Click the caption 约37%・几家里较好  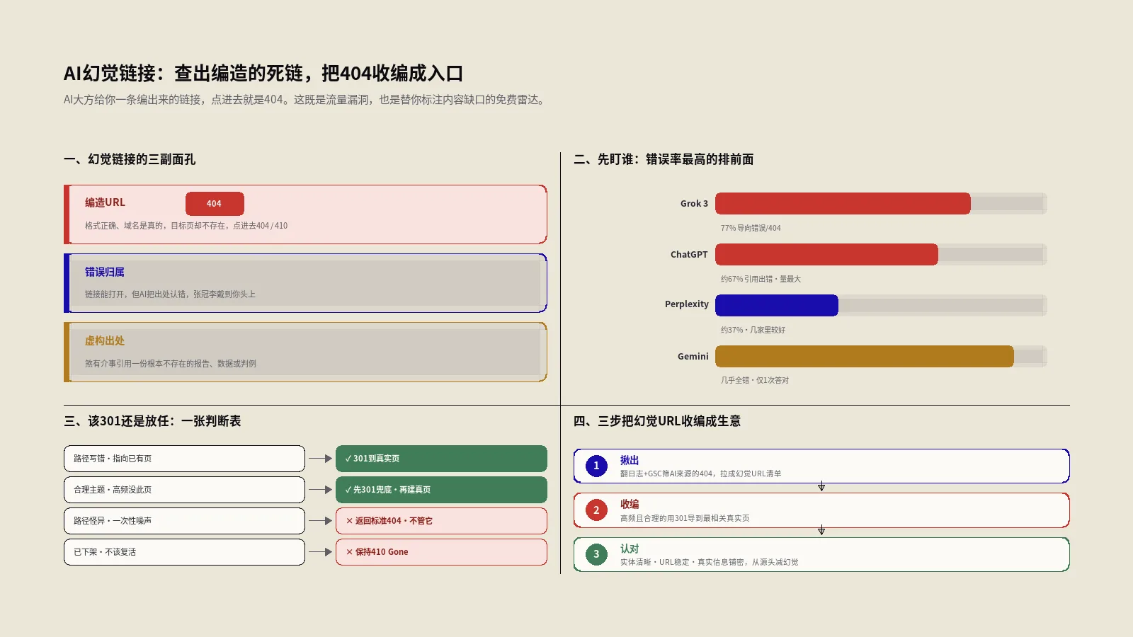coord(753,330)
